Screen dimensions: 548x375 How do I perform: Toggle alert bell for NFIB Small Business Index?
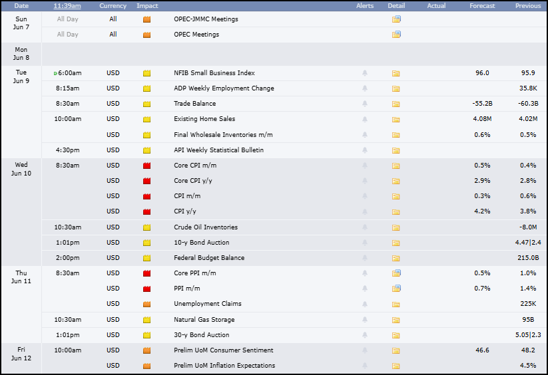click(x=365, y=73)
